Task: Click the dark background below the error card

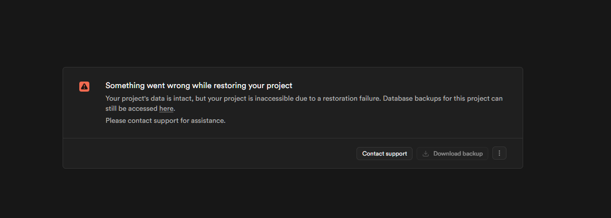Action: pos(303,194)
